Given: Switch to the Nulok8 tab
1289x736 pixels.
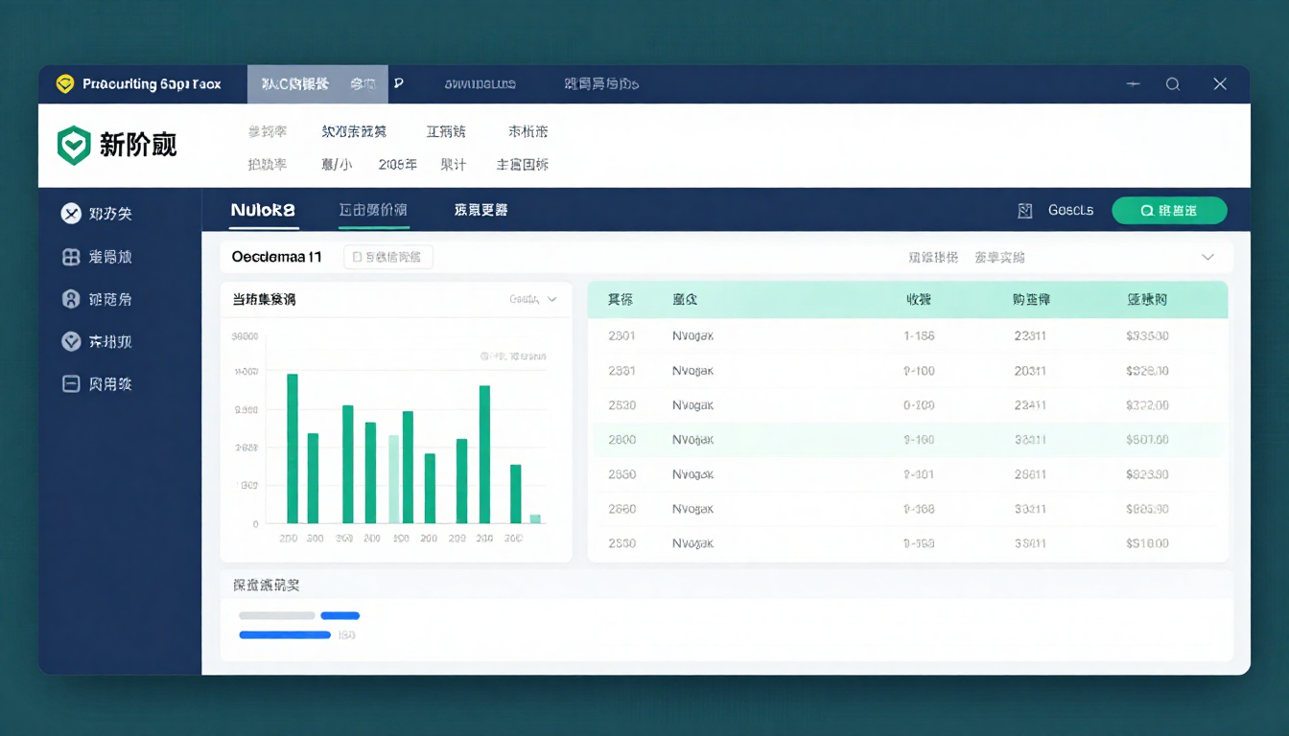Looking at the screenshot, I should (x=263, y=210).
